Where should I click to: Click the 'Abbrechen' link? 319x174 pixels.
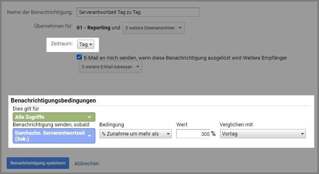[87, 163]
